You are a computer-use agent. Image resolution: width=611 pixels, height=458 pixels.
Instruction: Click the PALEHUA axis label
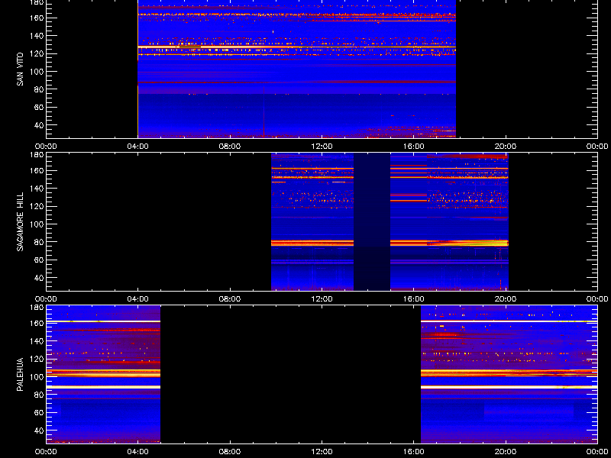[20, 374]
